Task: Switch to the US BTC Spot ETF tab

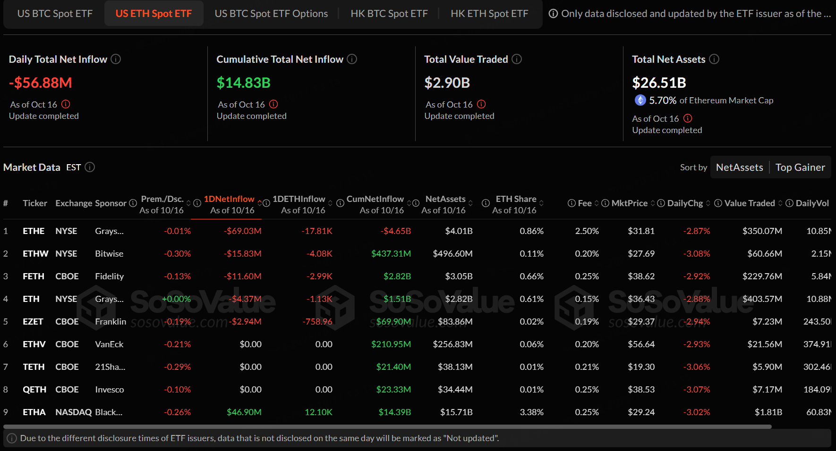Action: (55, 14)
